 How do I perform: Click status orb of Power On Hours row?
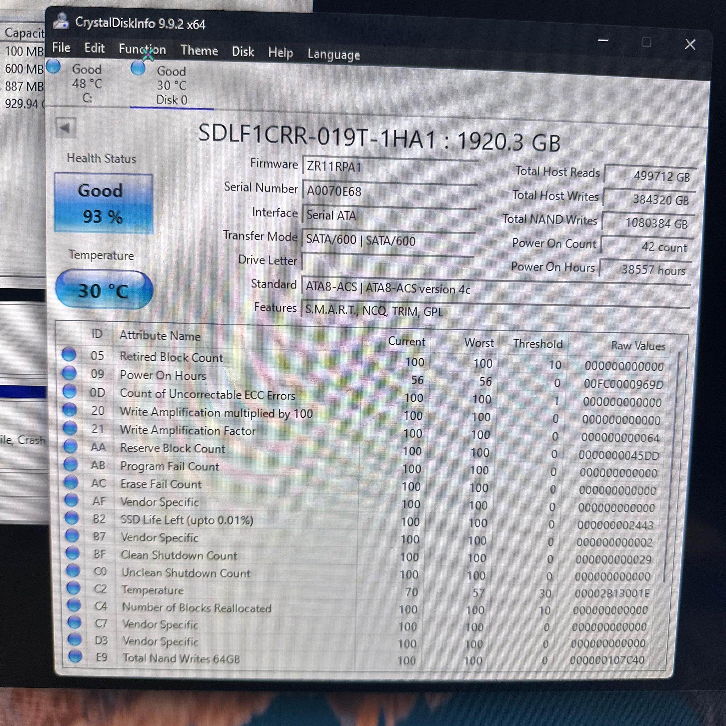point(69,373)
